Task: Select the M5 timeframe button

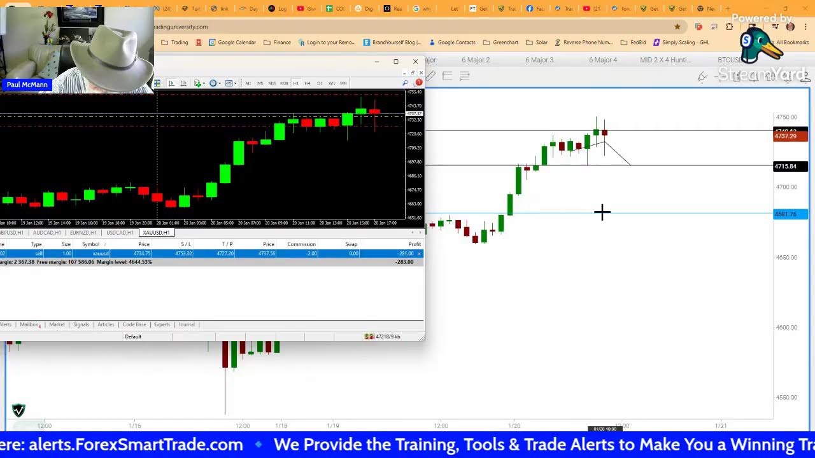Action: click(x=260, y=83)
